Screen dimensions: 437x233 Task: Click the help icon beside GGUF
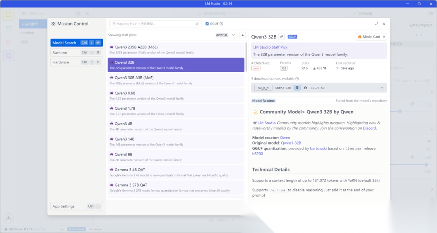point(221,24)
